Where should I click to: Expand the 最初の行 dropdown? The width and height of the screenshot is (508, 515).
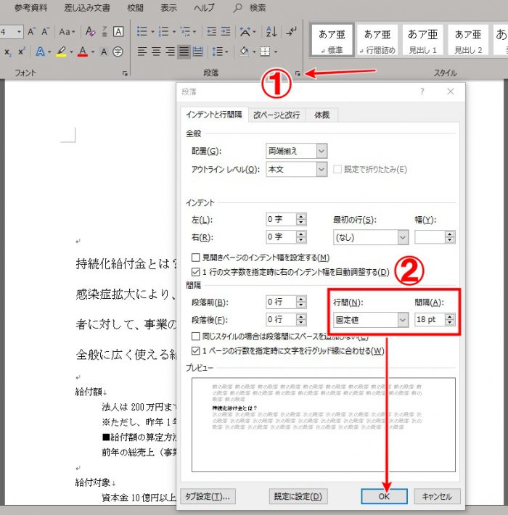(x=403, y=237)
